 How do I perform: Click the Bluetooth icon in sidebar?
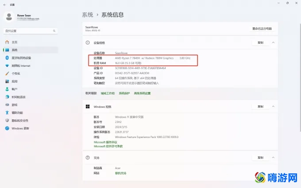pos(7,58)
